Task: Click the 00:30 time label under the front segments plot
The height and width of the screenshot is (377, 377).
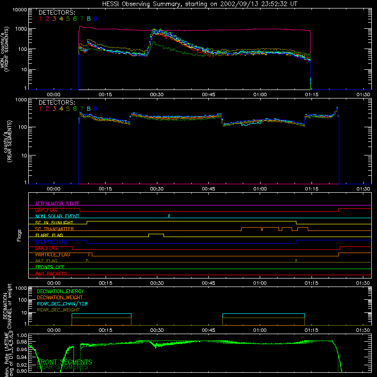Action: click(x=157, y=95)
